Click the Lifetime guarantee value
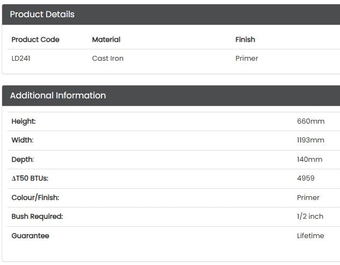The image size is (340, 265). point(310,236)
